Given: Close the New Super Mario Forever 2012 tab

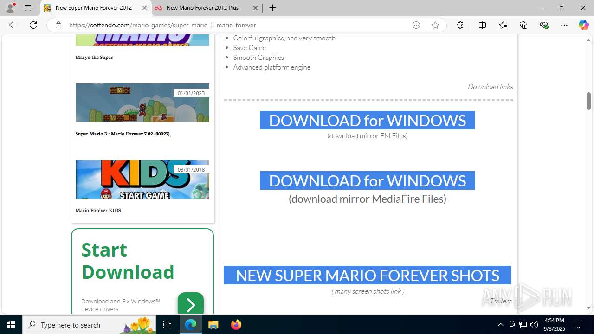Looking at the screenshot, I should tap(144, 8).
